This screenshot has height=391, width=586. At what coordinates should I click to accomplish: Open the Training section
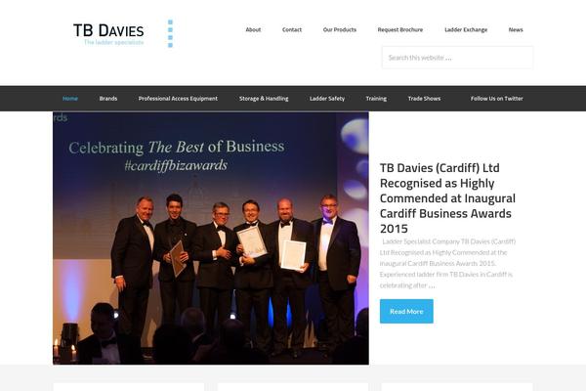(376, 99)
